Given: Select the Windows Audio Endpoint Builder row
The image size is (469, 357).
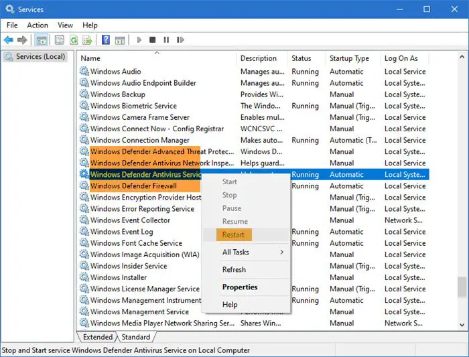Looking at the screenshot, I should [x=254, y=83].
